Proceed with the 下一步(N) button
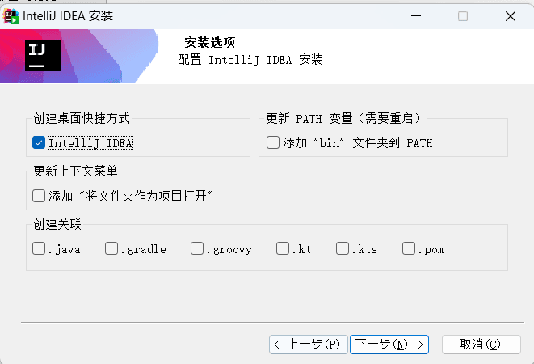The image size is (534, 364). pos(390,344)
